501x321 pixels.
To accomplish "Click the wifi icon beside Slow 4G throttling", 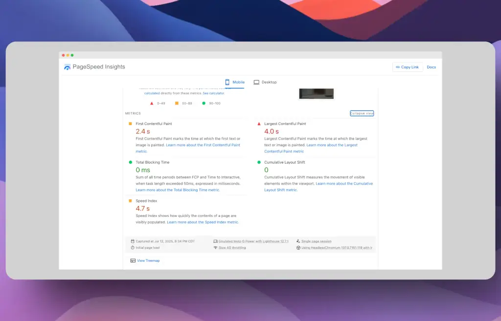I will tap(215, 248).
